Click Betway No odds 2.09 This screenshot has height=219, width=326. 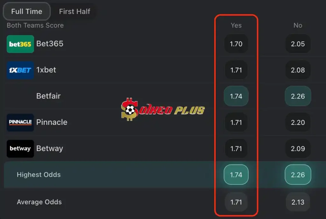click(298, 148)
